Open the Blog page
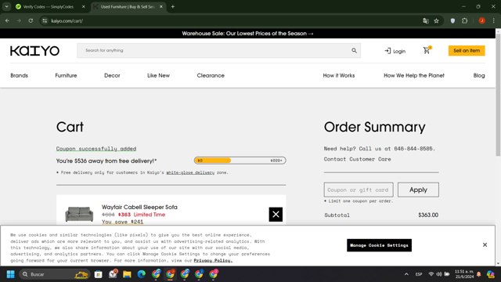This screenshot has width=501, height=282. (479, 75)
